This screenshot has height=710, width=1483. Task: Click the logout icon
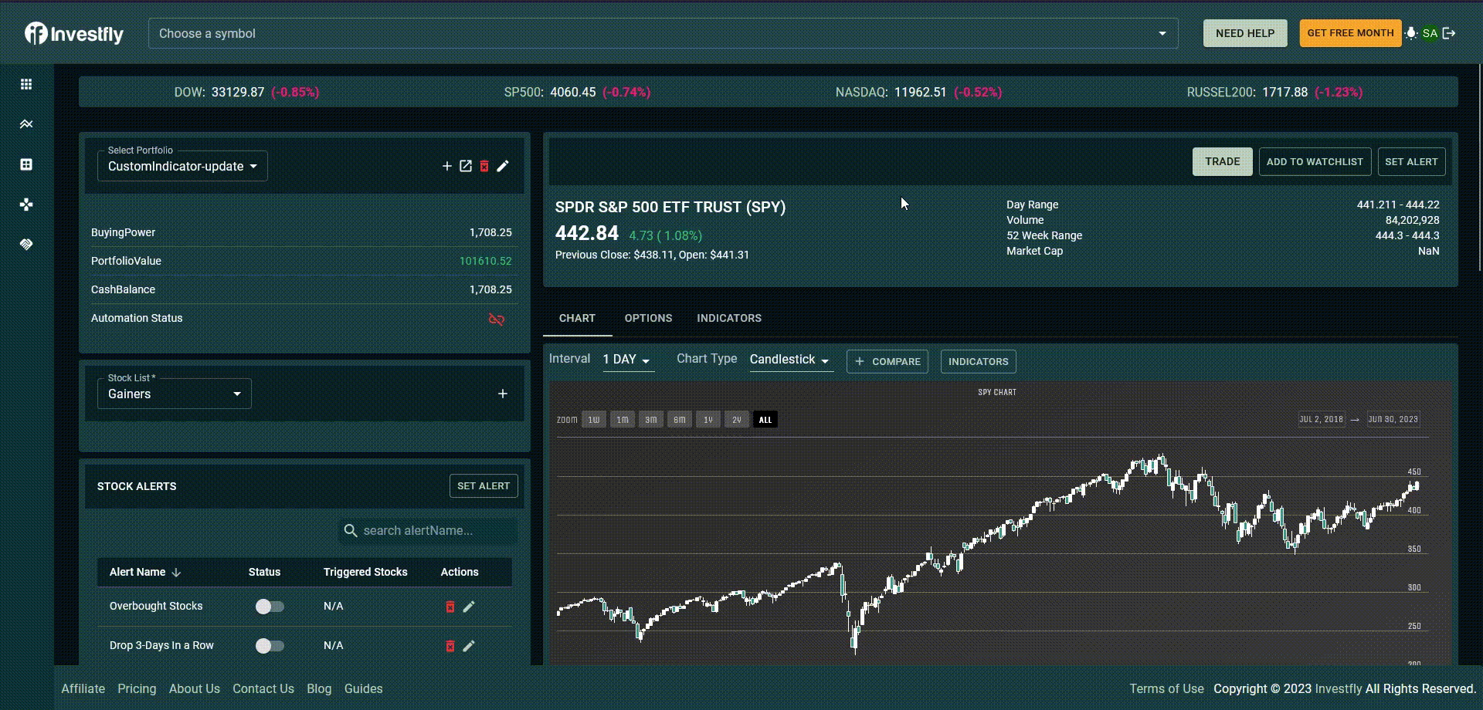[x=1449, y=33]
